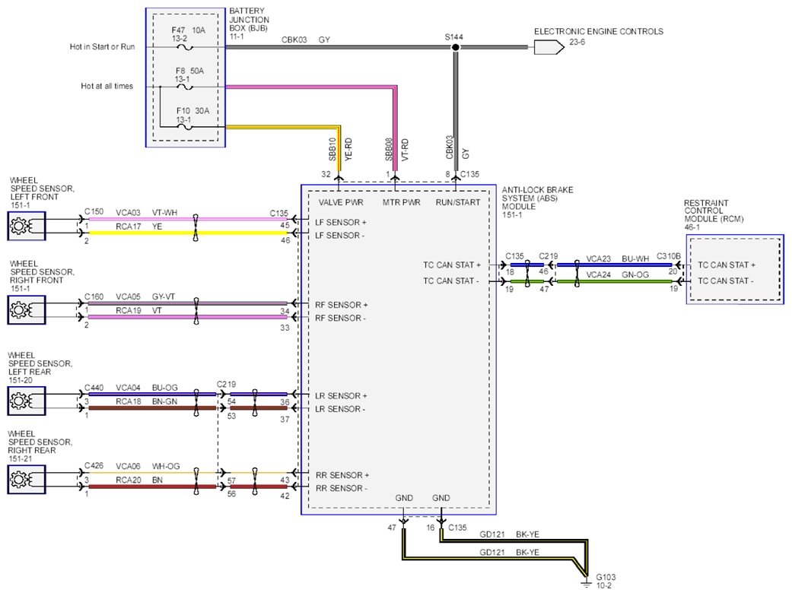Click the left front wheel speed sensor symbol
Screen dimensions: 792x596
click(x=27, y=226)
